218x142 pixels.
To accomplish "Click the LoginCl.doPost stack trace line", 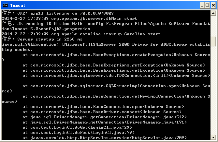I will (79, 133).
